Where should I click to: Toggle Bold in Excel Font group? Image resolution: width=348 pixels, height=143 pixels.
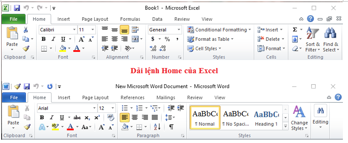tap(44, 39)
